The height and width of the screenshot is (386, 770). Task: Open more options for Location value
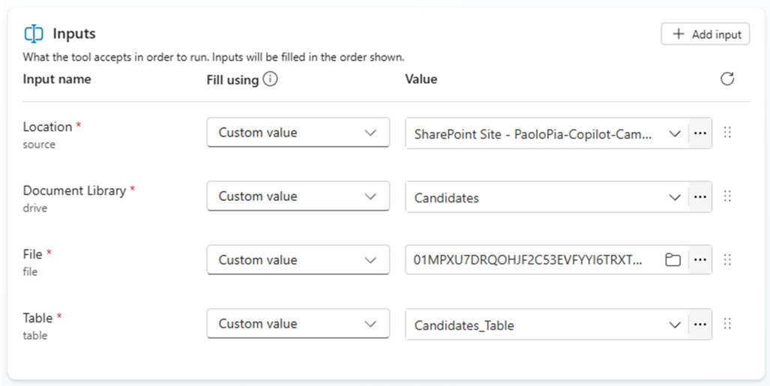click(x=700, y=133)
